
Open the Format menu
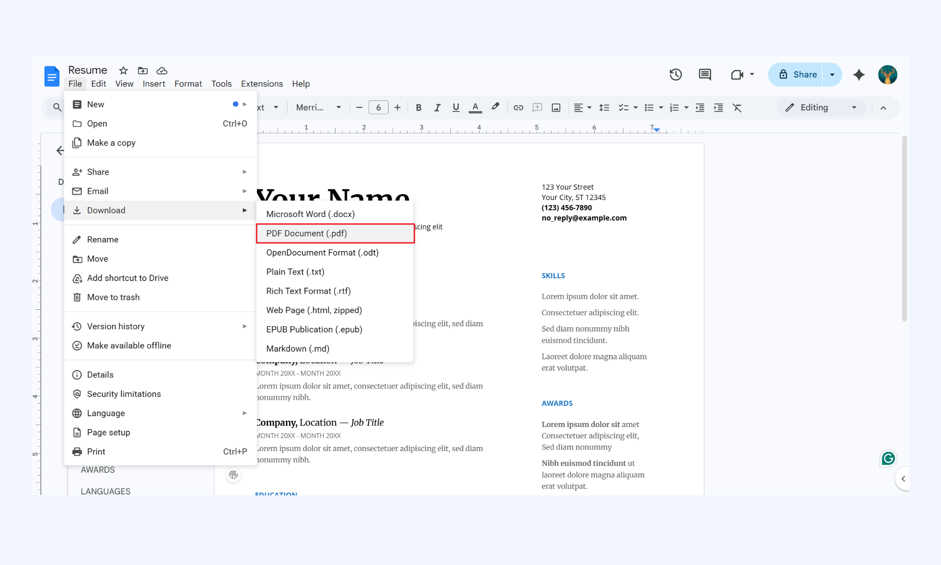[x=188, y=84]
